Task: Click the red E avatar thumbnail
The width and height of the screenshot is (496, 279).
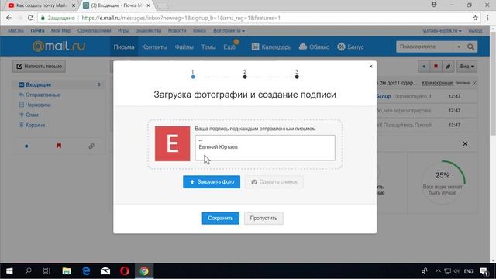Action: point(172,143)
